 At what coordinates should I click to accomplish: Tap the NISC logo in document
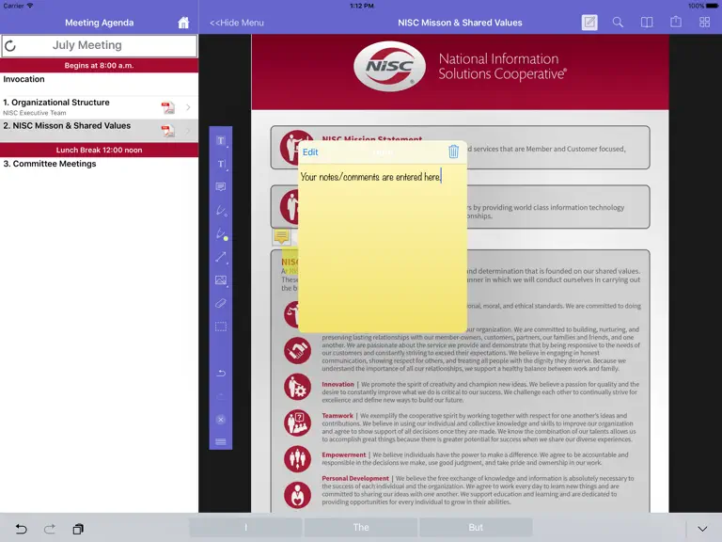(389, 67)
